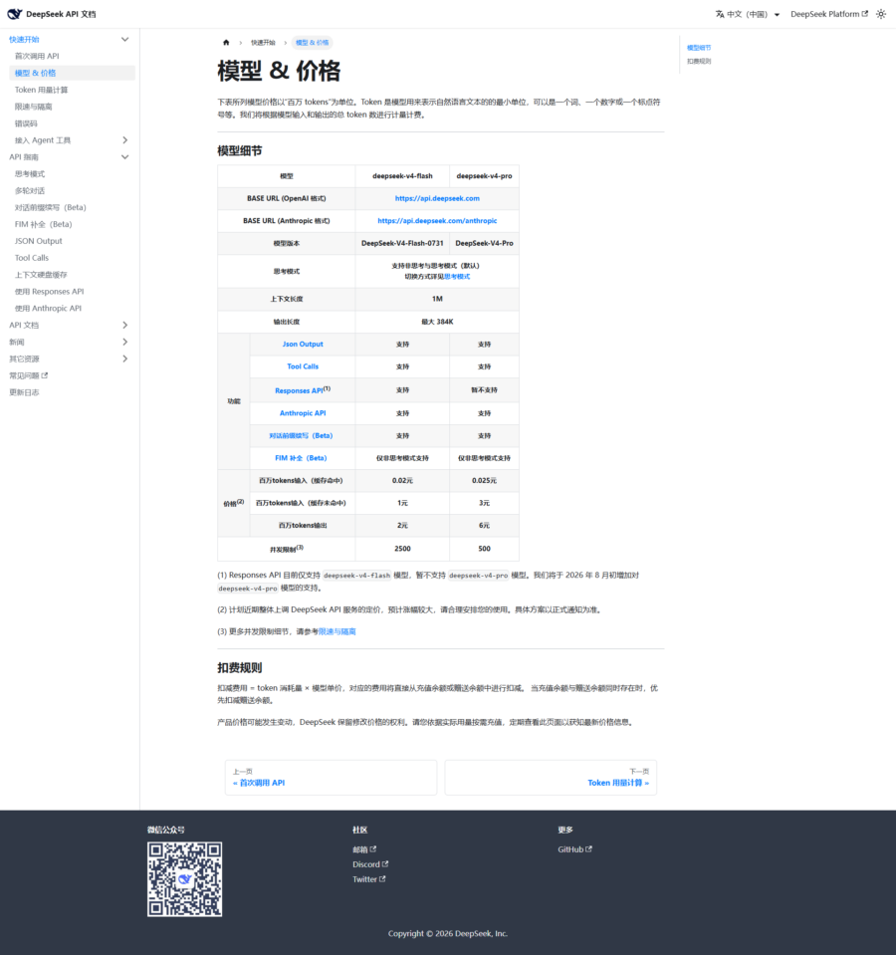Open 错误码 sidebar page

coord(26,123)
